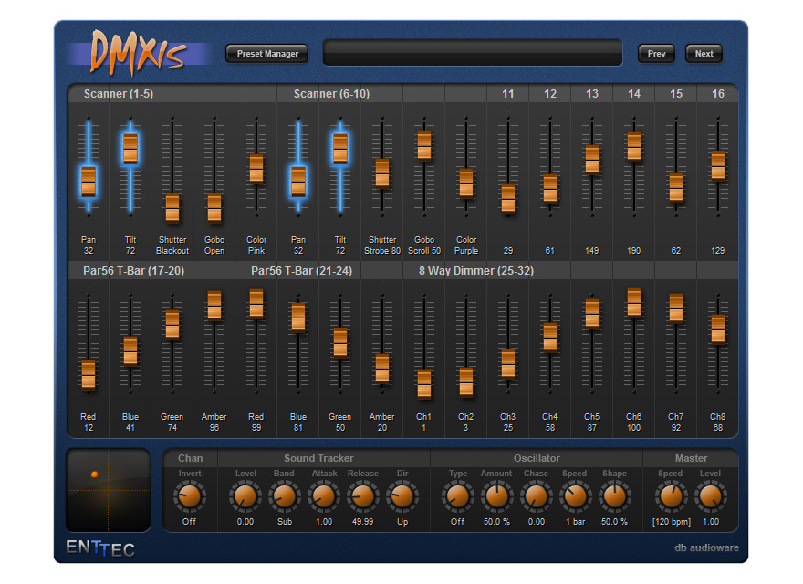This screenshot has width=803, height=584.
Task: Click the DMXIS logo
Action: click(139, 53)
